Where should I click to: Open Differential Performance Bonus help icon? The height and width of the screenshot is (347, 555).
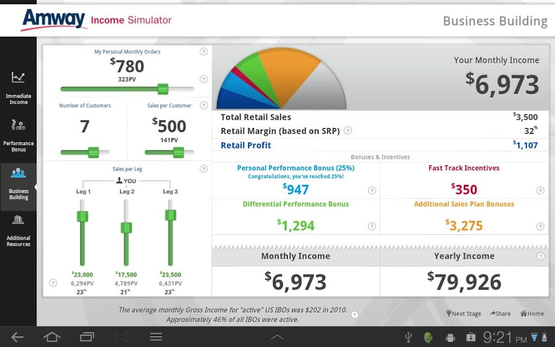(372, 227)
